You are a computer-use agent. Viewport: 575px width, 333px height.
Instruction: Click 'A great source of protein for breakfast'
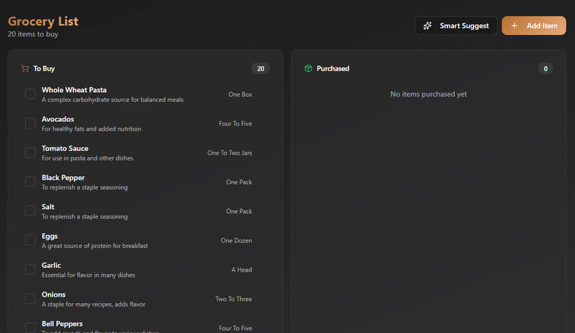point(95,246)
